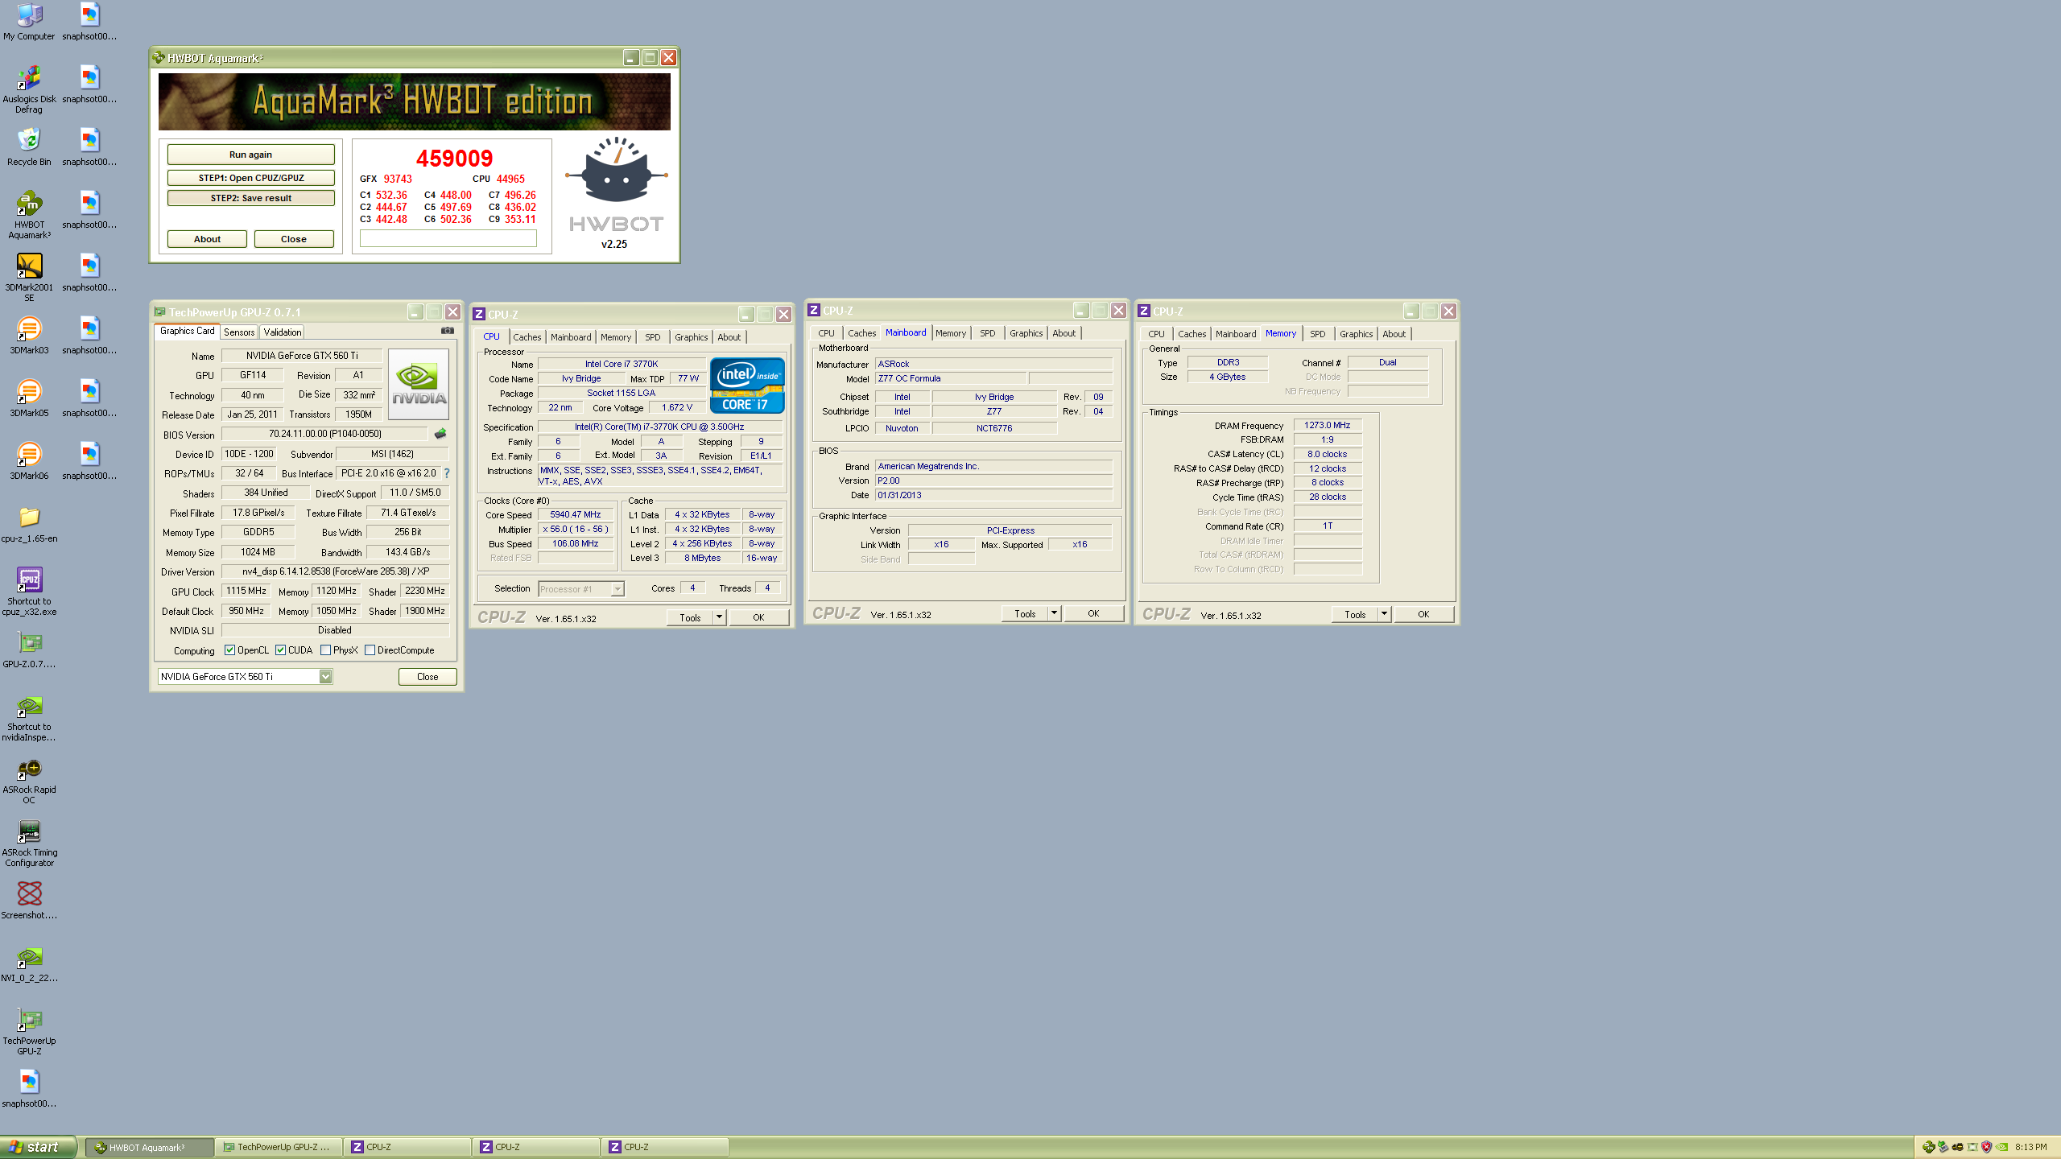This screenshot has height=1159, width=2061.
Task: Launch HWBOT Aquamark3 desktop shortcut
Action: (x=29, y=214)
